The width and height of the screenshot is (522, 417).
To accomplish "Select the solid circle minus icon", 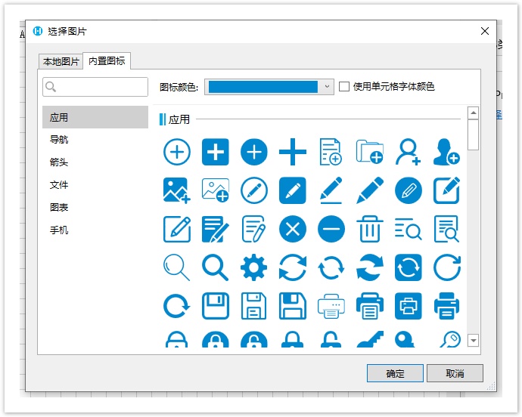I will [x=331, y=228].
